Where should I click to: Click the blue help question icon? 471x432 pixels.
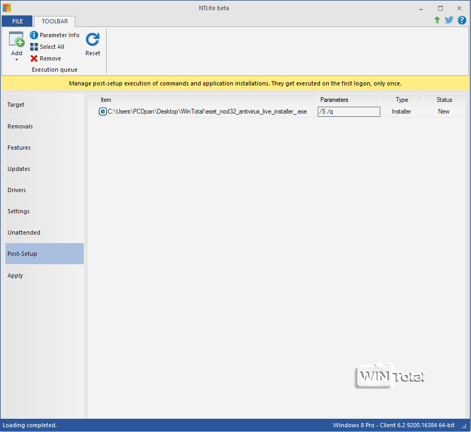(x=461, y=20)
